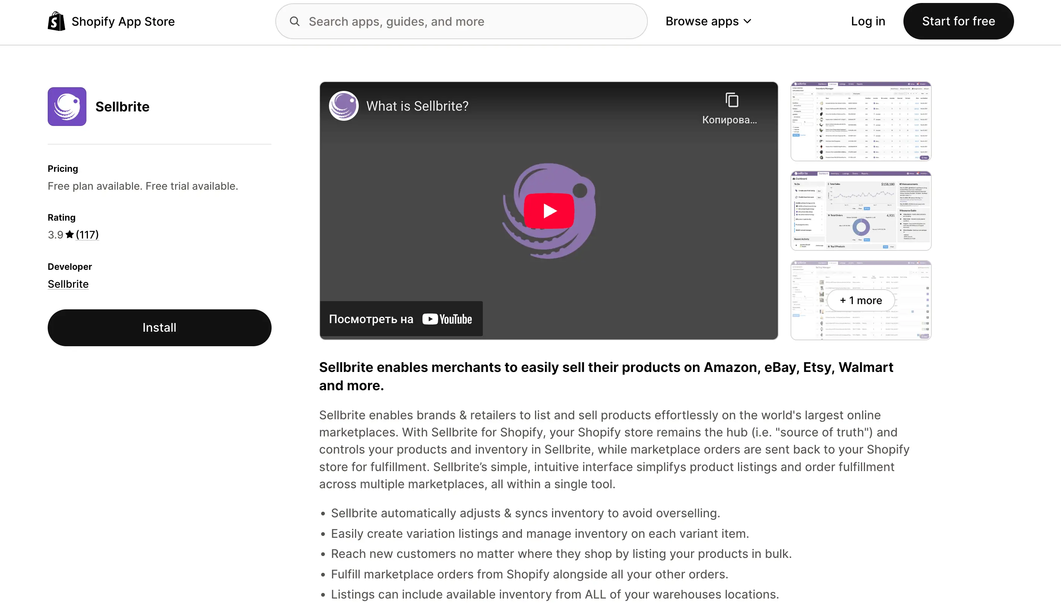
Task: Select the Shopify App Store header label
Action: point(123,21)
